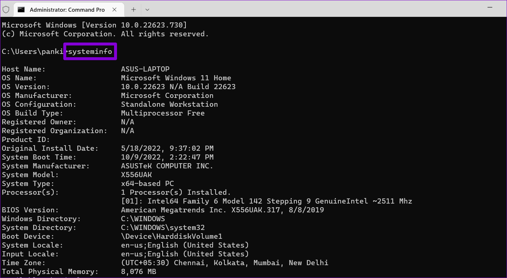Viewport: 507px width, 278px height.
Task: Select the Administrator: Command Prompt tab
Action: tap(67, 10)
